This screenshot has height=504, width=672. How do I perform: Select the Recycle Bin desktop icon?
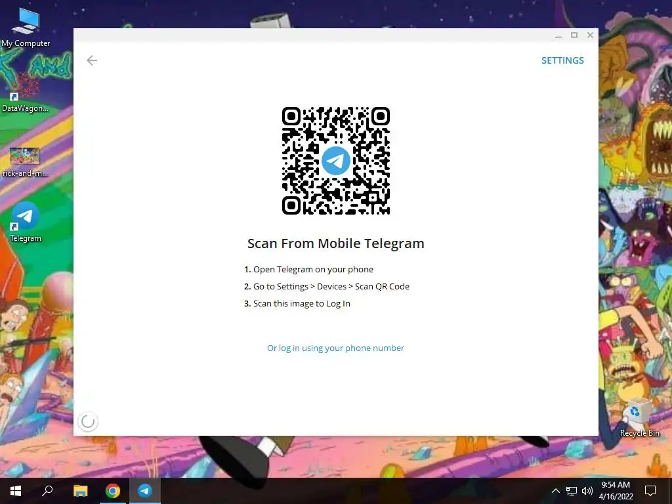coord(639,417)
